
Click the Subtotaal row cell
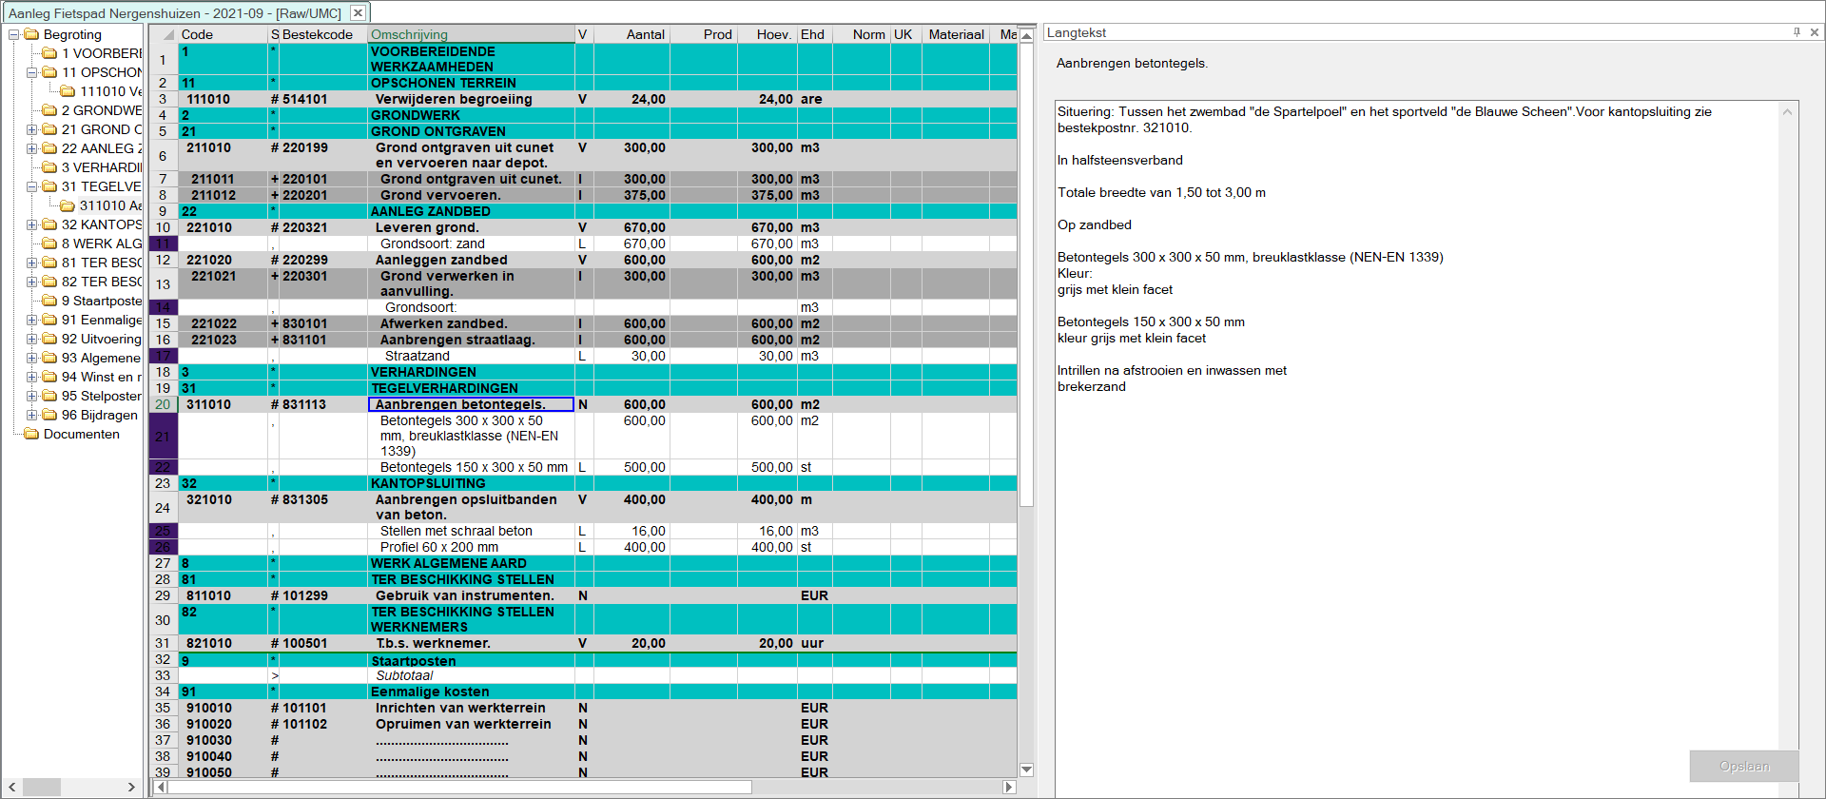(471, 675)
